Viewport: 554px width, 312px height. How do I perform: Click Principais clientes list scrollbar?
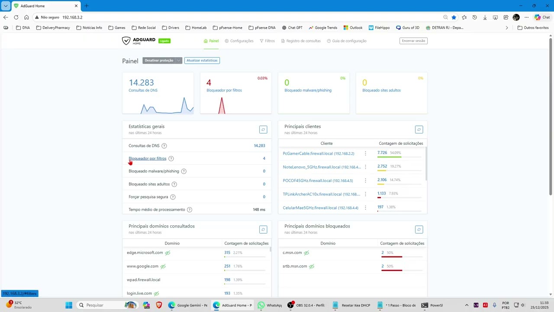tap(426, 164)
